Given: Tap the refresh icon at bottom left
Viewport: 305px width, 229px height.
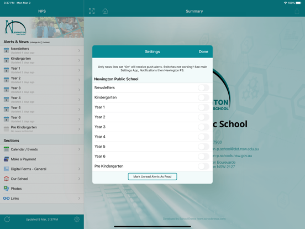Looking at the screenshot, I should (7, 219).
